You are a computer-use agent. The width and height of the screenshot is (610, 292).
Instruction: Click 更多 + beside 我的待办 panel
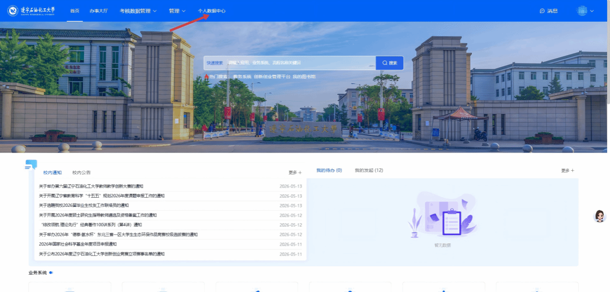568,170
